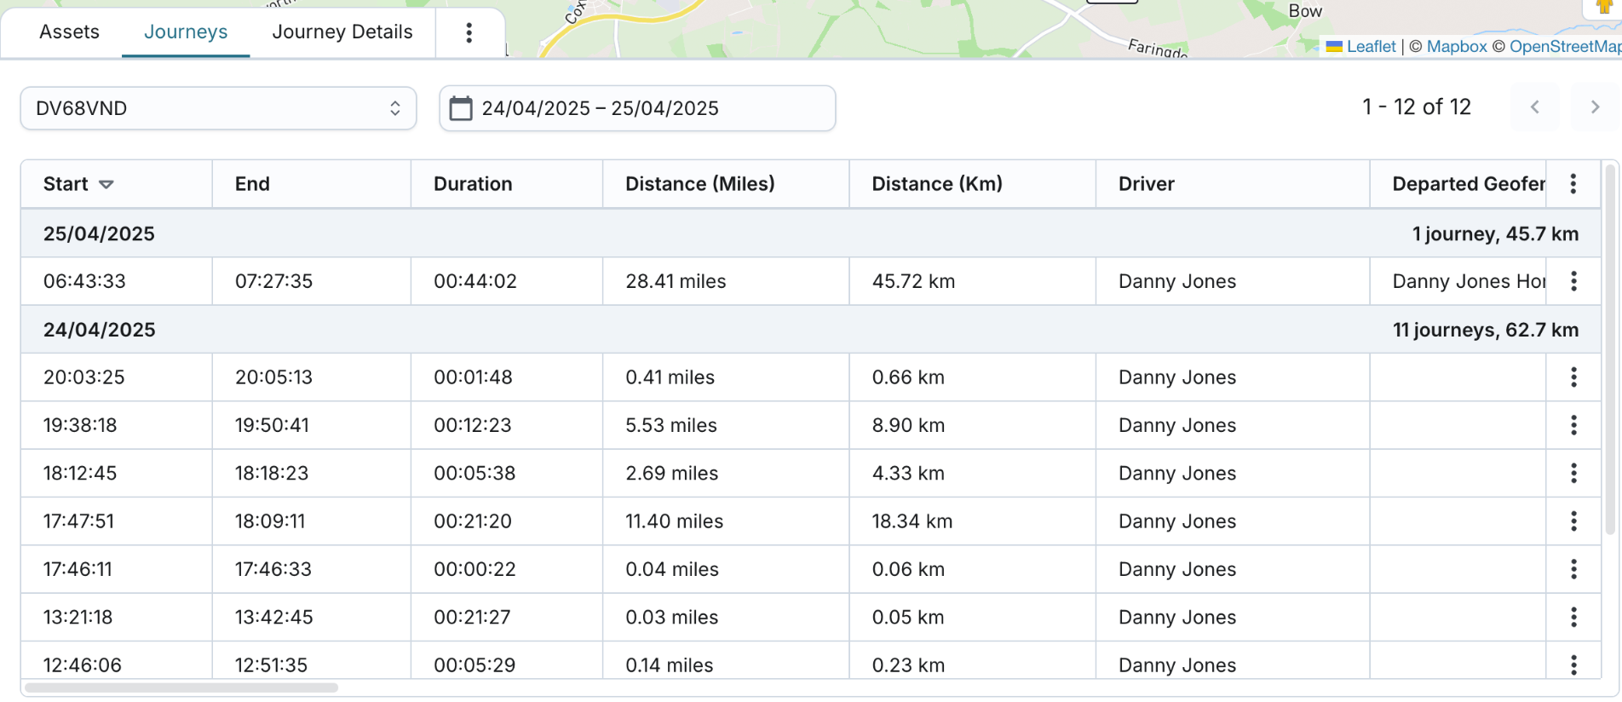Open row actions for the 20:03:25 journey
Screen dimensions: 1622x702
pyautogui.click(x=1573, y=377)
